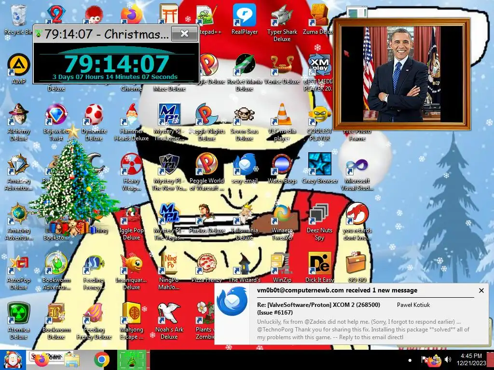Open Rocket Mania Deluxe icon

(x=245, y=73)
